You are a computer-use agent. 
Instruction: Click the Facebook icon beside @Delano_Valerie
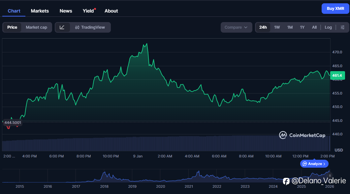point(286,181)
